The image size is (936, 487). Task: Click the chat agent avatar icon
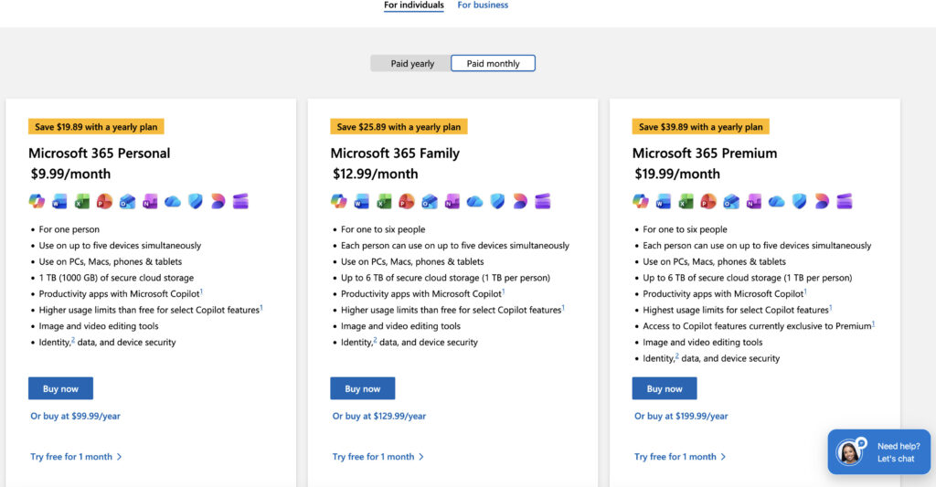849,452
